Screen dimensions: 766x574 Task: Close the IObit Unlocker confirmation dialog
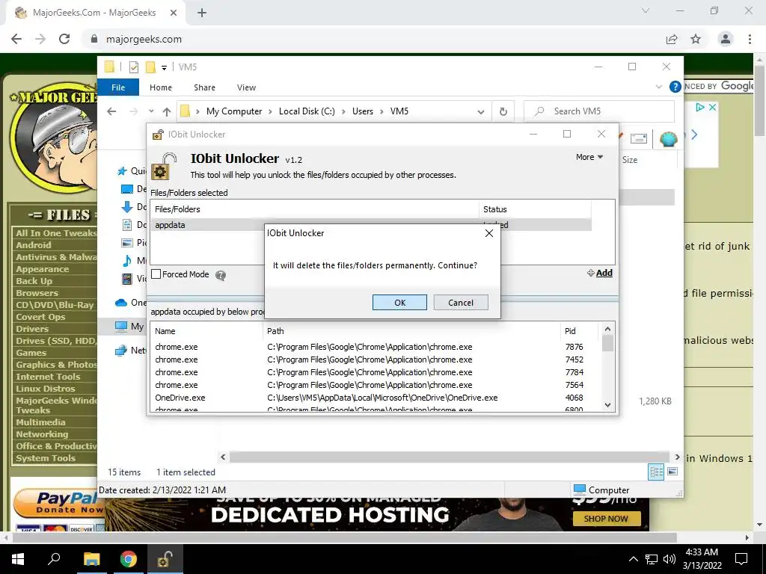pyautogui.click(x=488, y=233)
